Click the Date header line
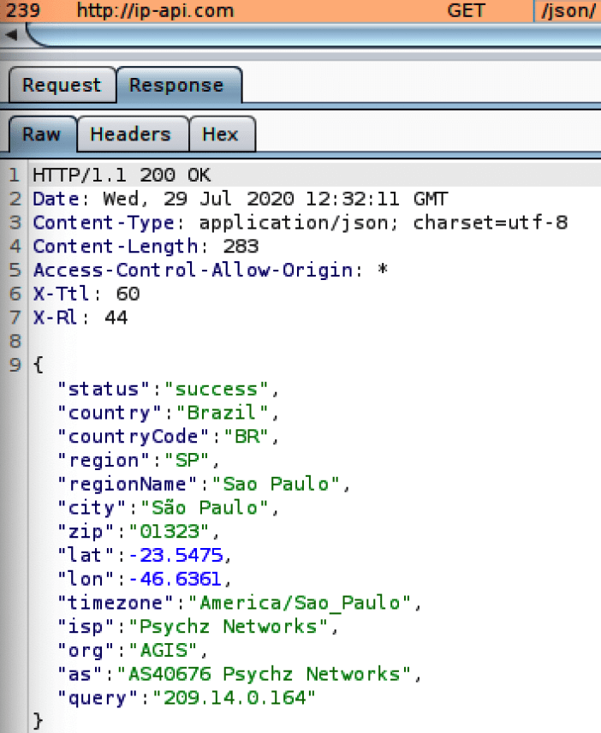 coord(241,200)
